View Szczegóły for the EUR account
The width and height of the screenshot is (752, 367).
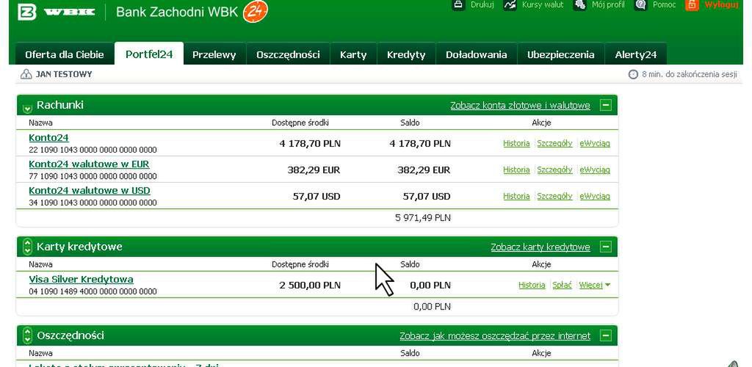554,170
